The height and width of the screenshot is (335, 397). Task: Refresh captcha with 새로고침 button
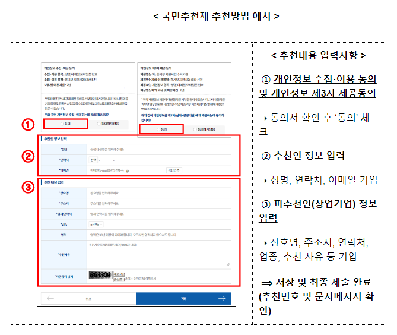[119, 274]
